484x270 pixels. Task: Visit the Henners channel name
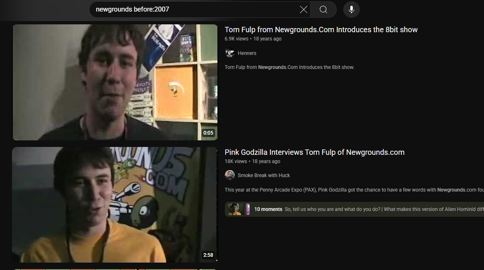(x=247, y=53)
